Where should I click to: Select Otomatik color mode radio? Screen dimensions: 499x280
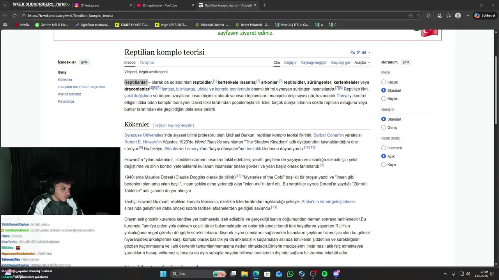tap(384, 148)
